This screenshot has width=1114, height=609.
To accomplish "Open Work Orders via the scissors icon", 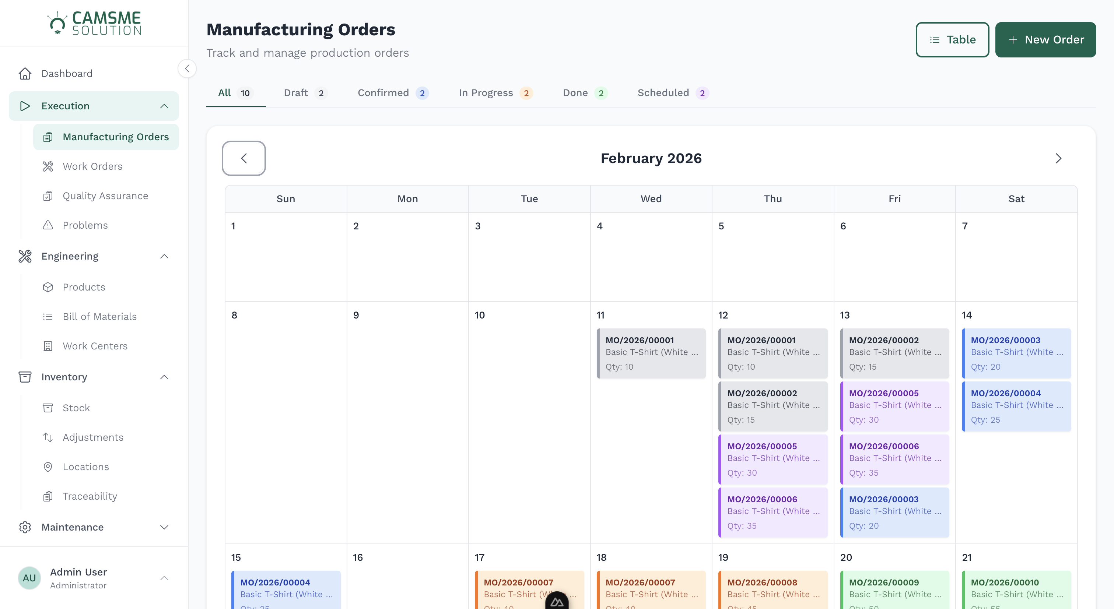I will click(x=48, y=166).
